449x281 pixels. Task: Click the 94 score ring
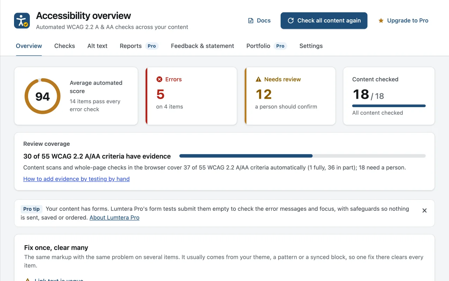tap(42, 96)
